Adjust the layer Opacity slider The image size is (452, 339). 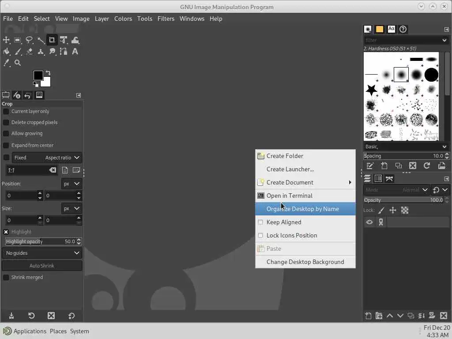pos(403,200)
